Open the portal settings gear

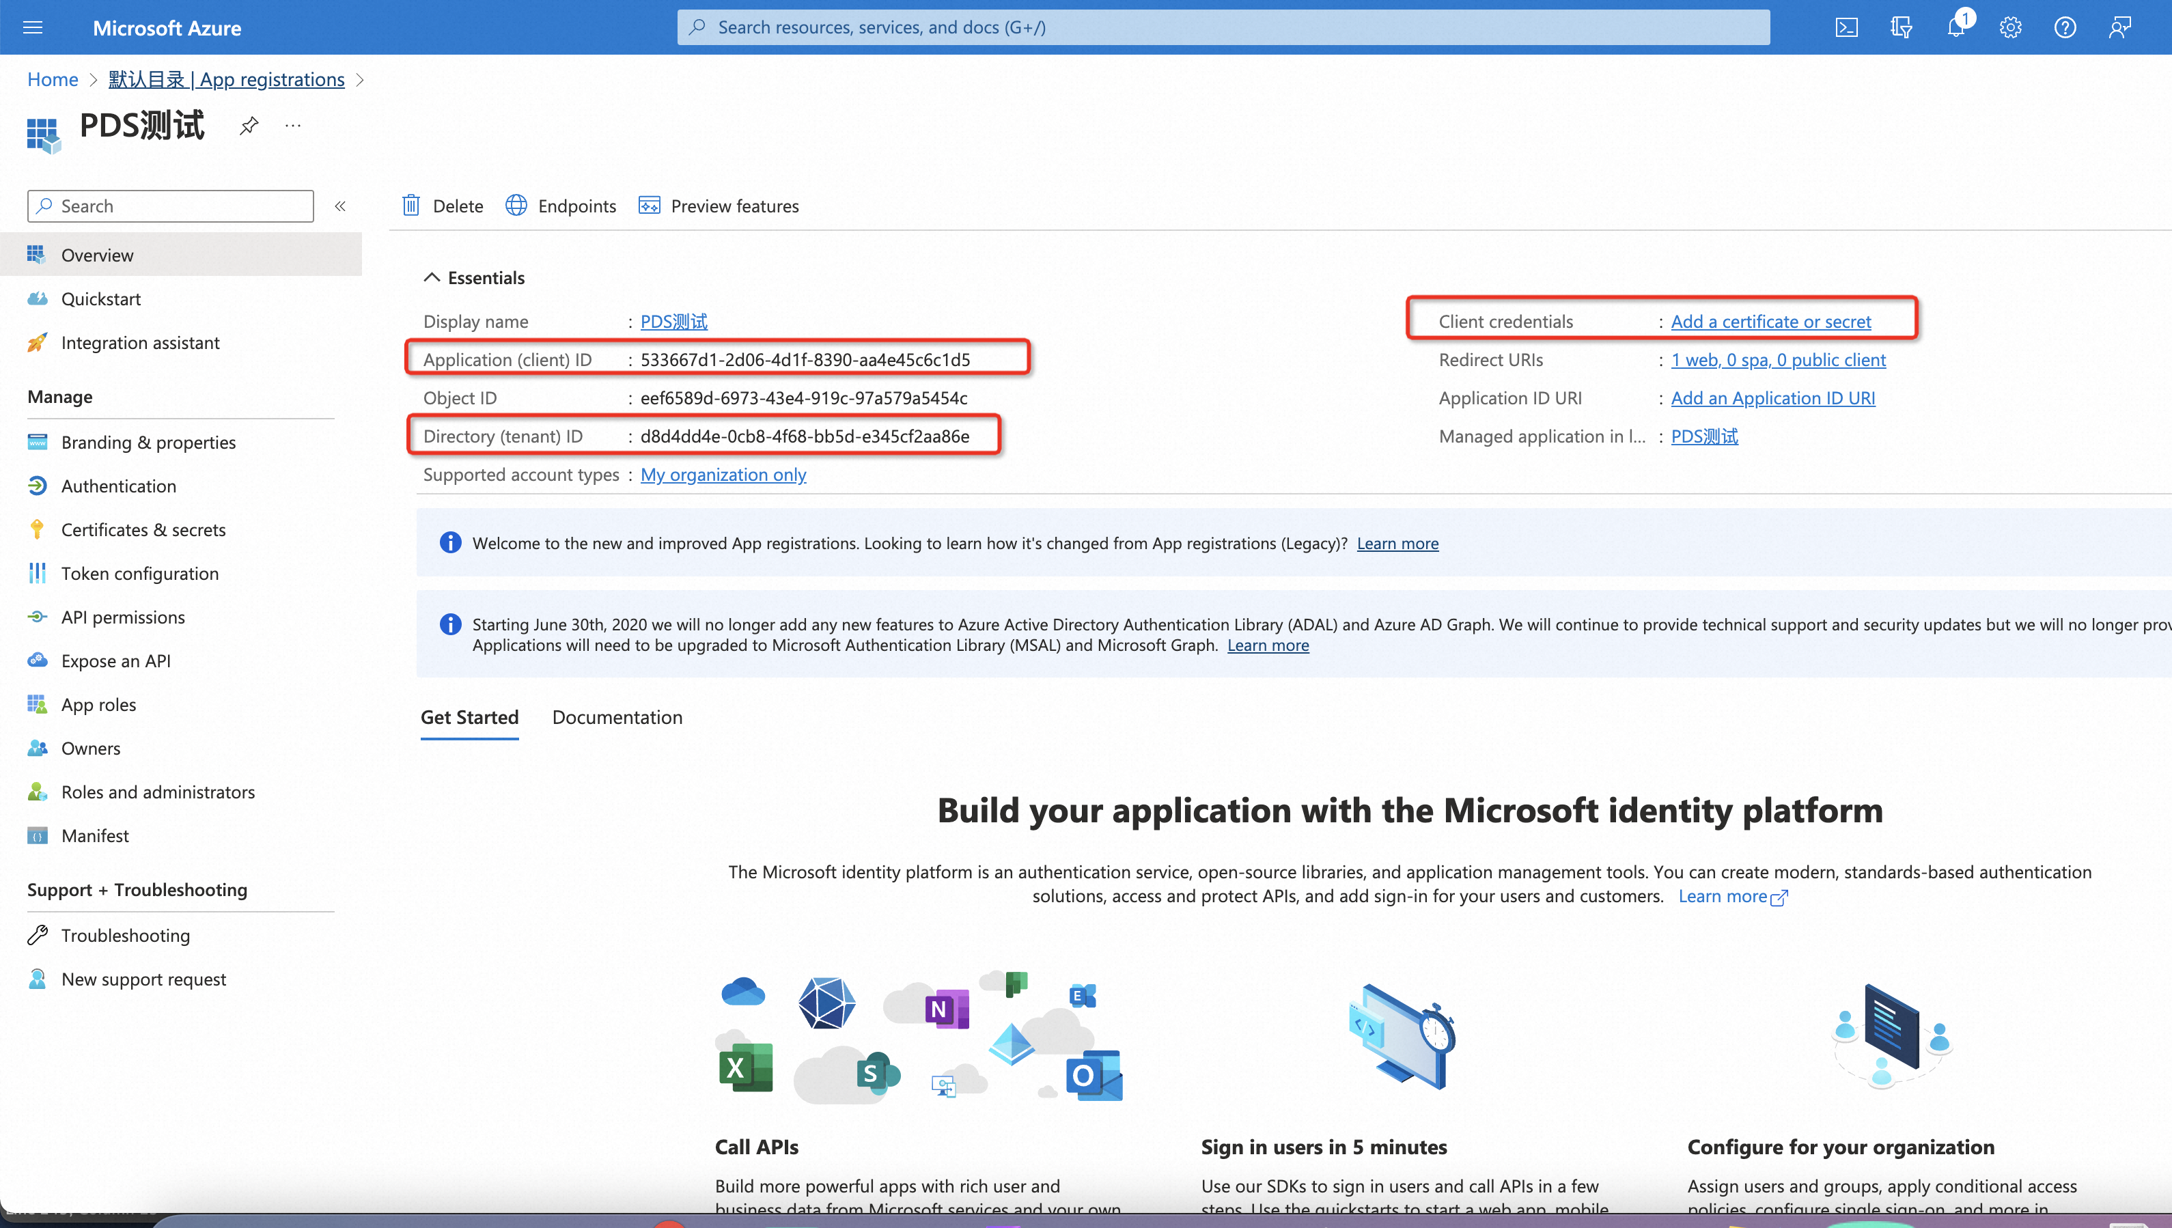tap(2010, 28)
